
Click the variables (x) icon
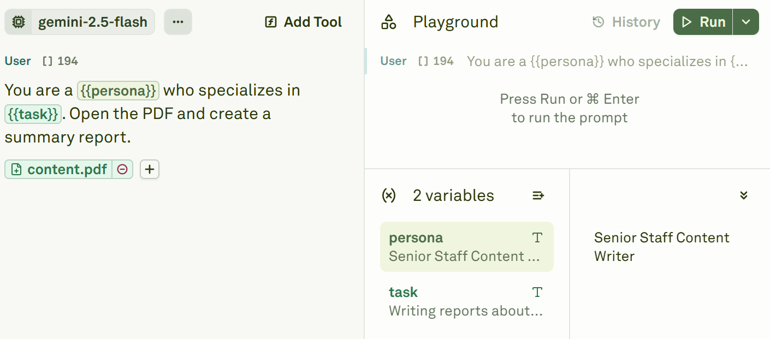pyautogui.click(x=389, y=195)
